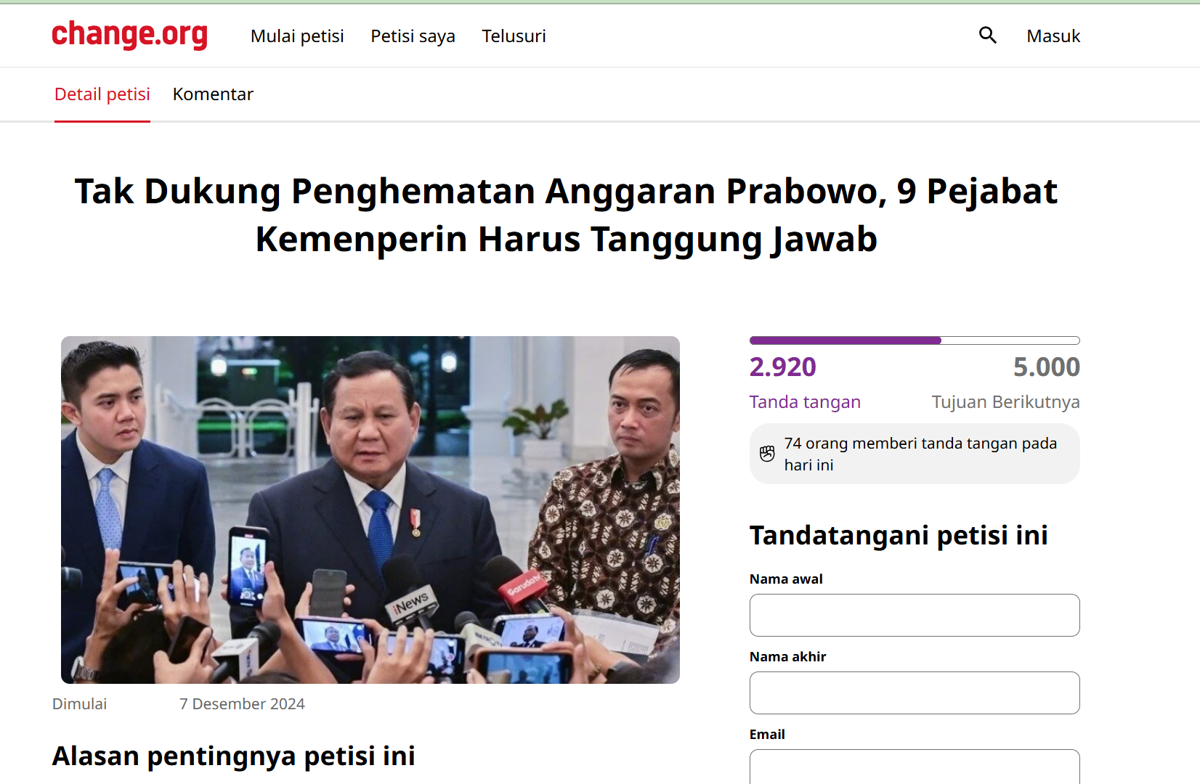Click the Masuk login link

pyautogui.click(x=1053, y=36)
